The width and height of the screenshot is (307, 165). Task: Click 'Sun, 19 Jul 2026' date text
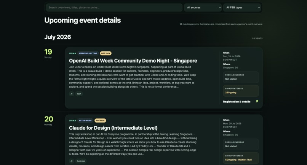point(232,57)
